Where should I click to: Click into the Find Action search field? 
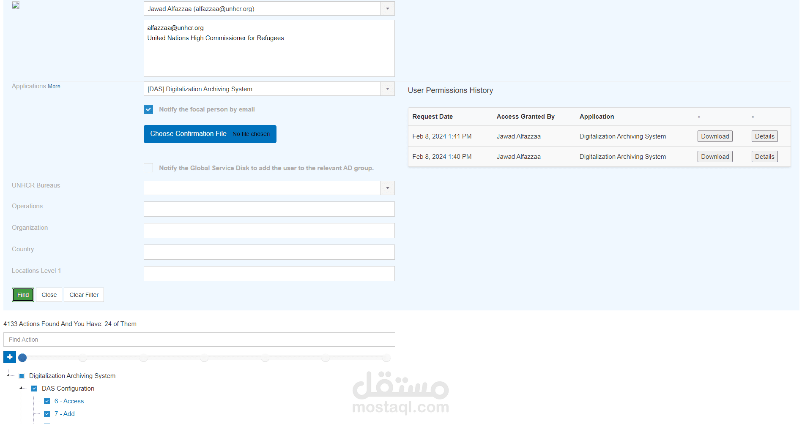199,340
